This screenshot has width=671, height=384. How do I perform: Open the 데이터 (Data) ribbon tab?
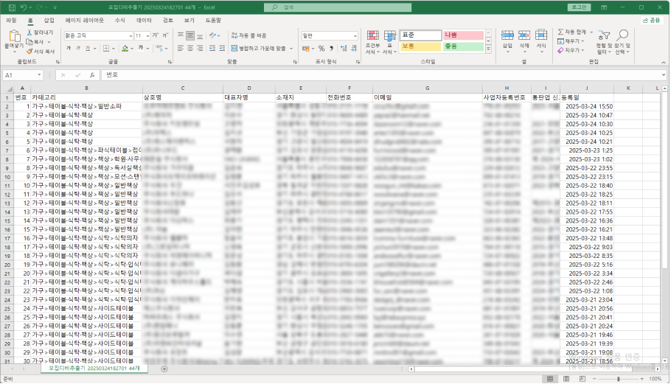click(144, 21)
